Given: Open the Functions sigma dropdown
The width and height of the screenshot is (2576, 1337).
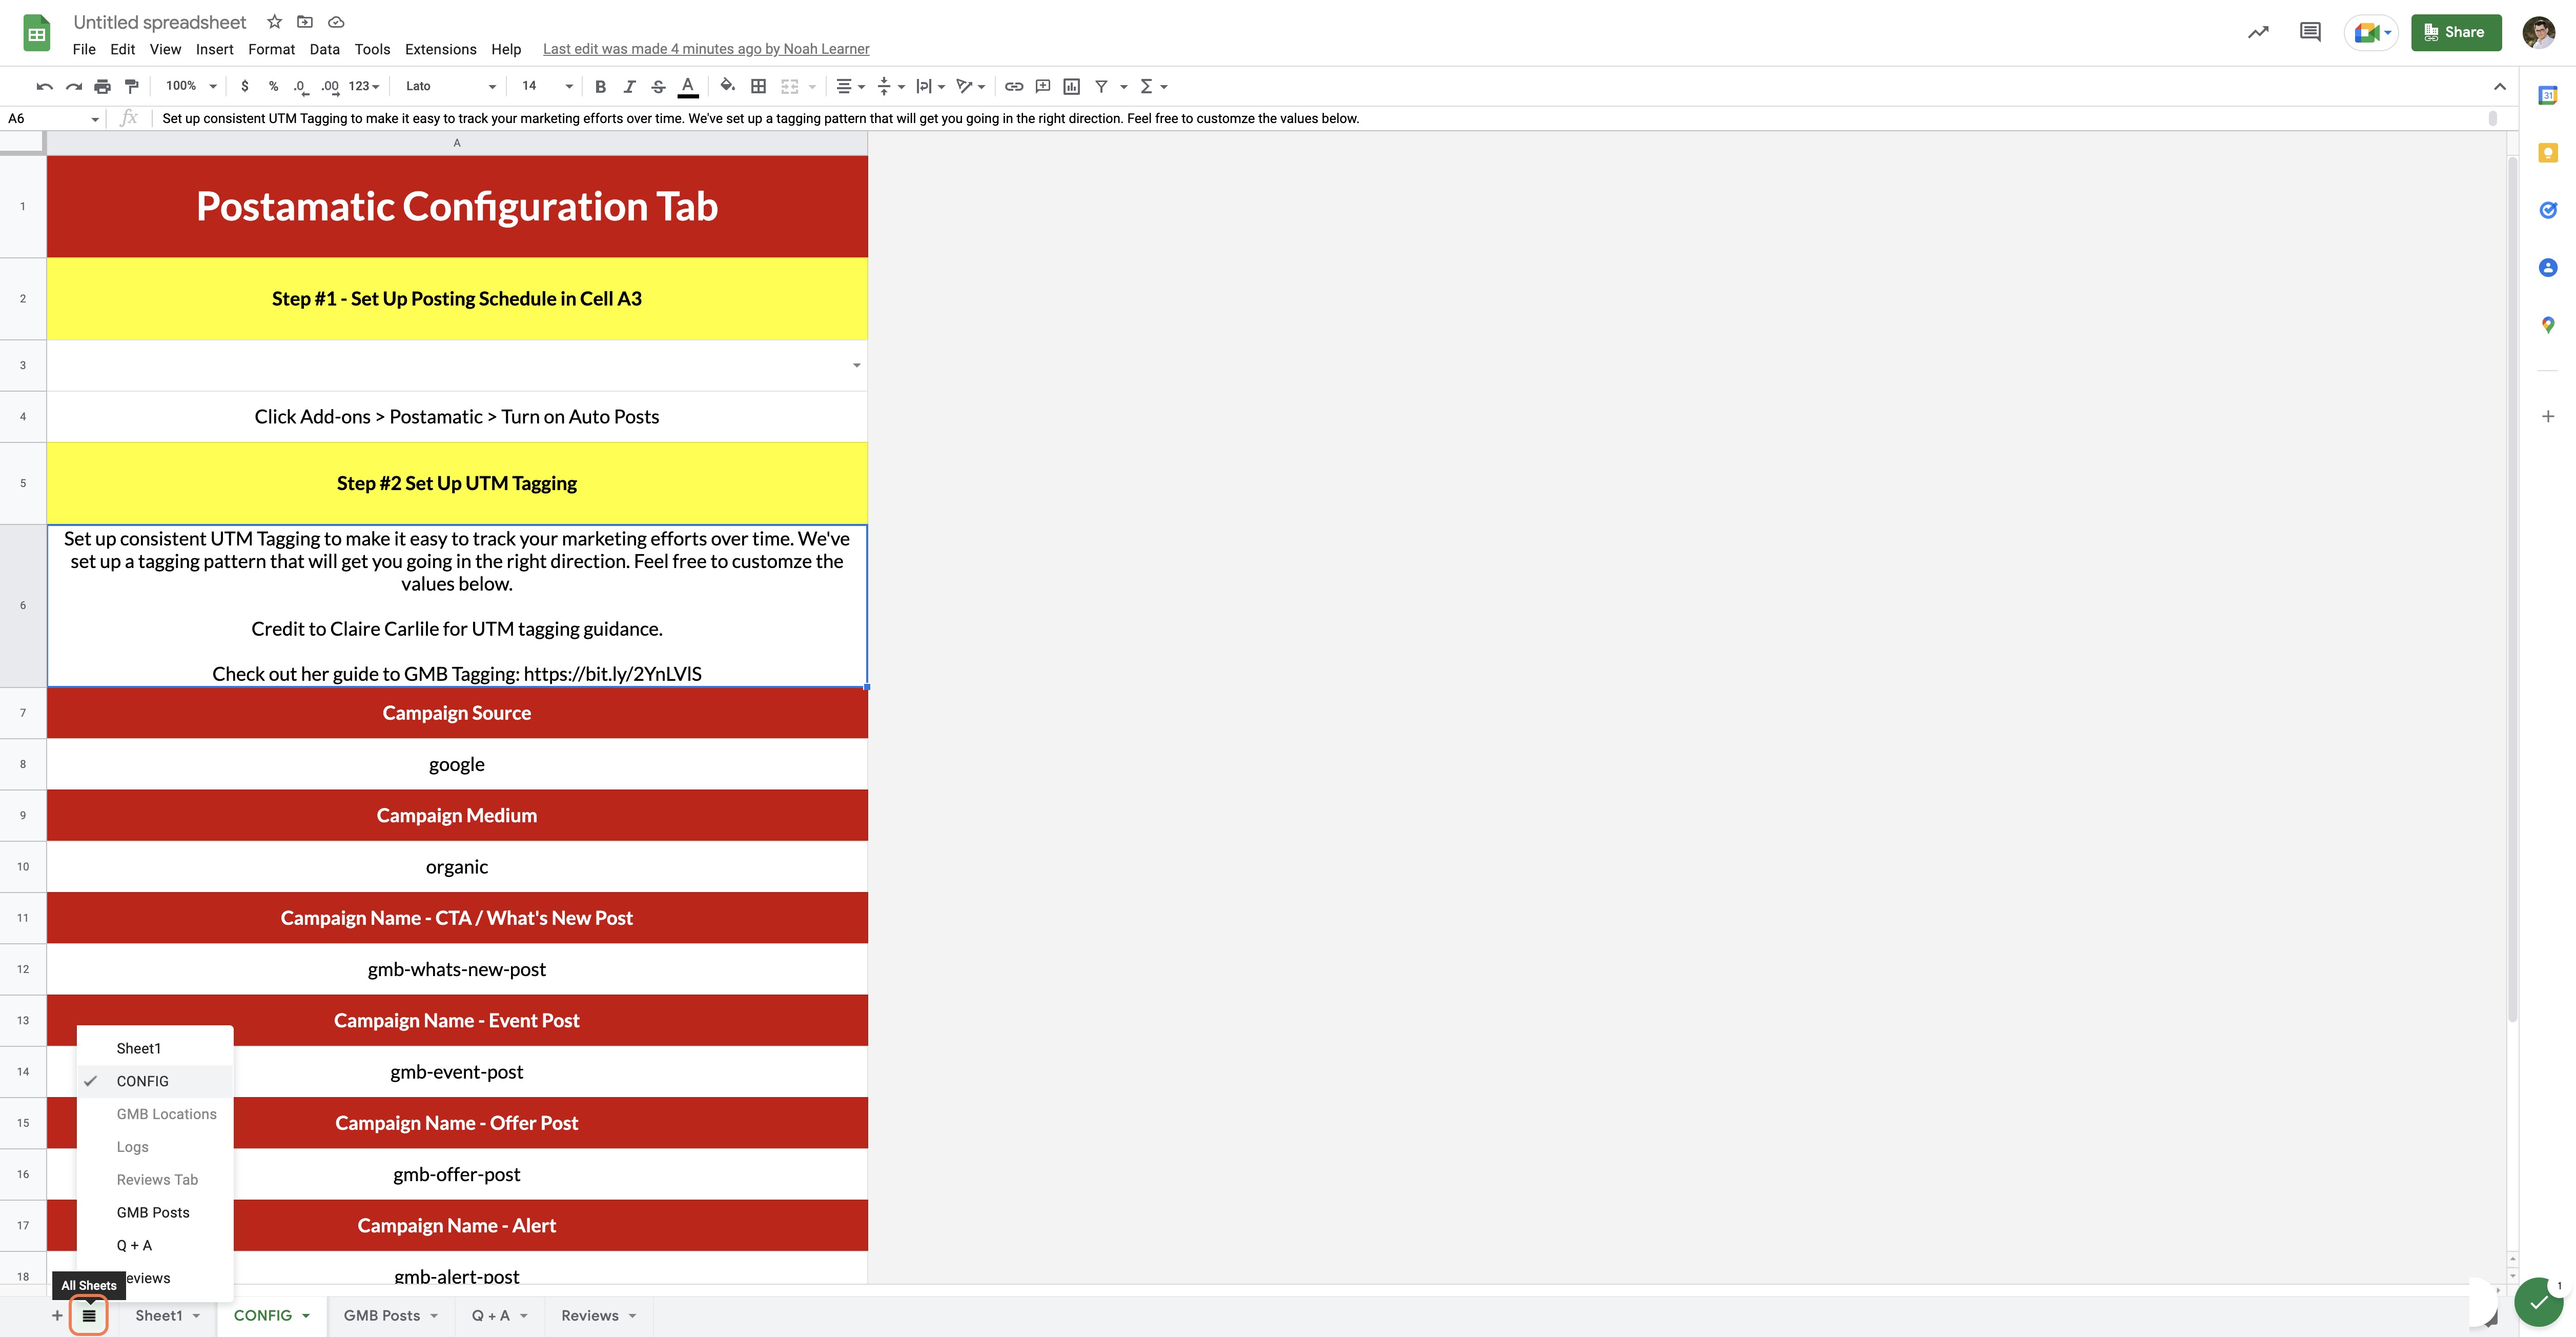Looking at the screenshot, I should click(x=1153, y=87).
